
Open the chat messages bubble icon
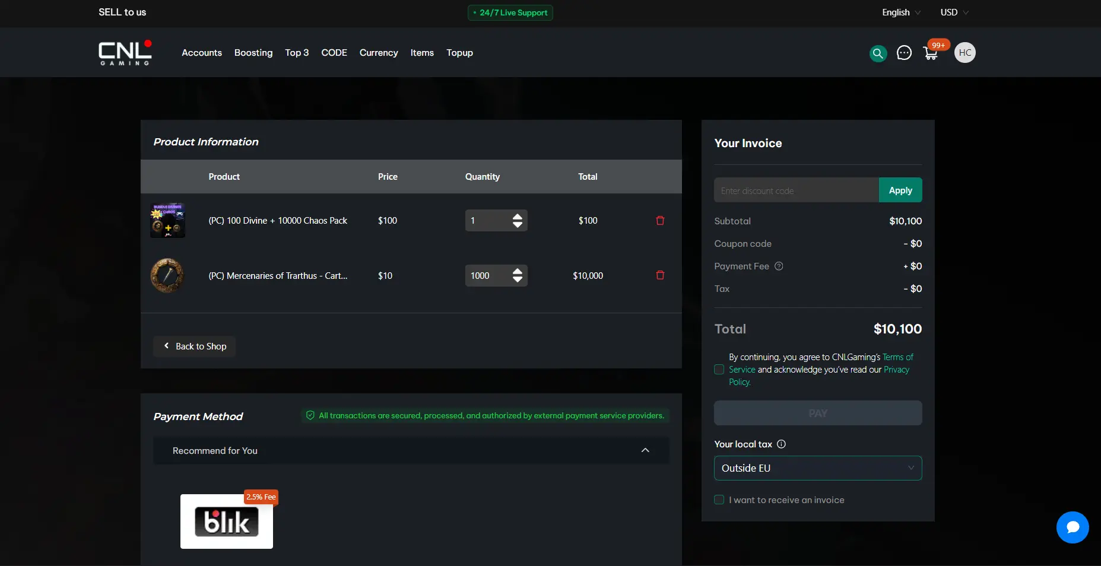[x=904, y=53]
